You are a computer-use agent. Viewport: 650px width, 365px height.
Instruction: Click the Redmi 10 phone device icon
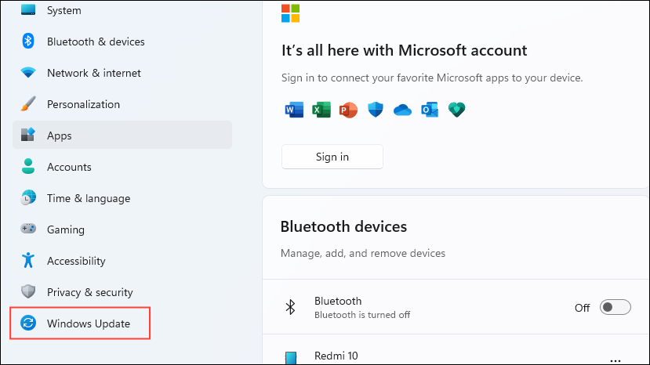pos(291,358)
